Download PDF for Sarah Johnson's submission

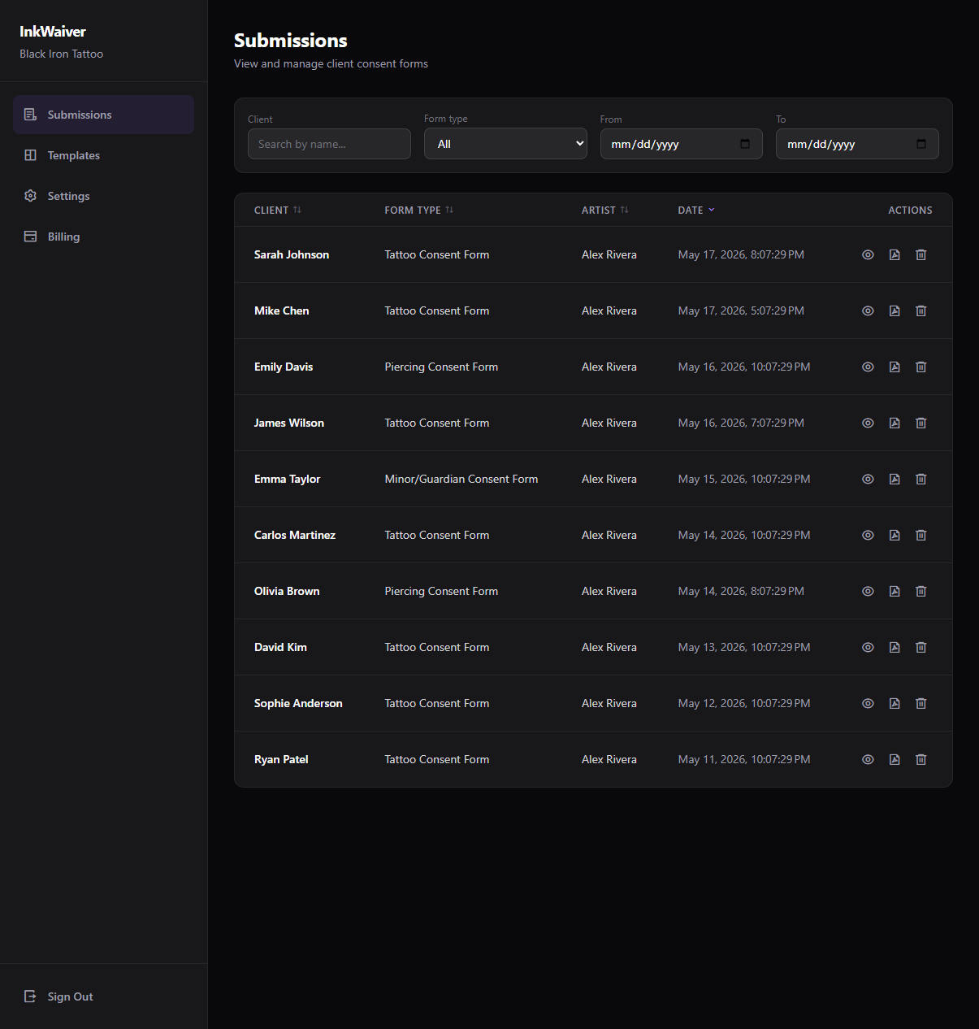point(895,254)
